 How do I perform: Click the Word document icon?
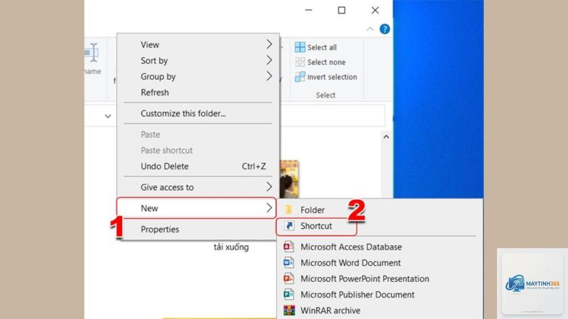point(289,263)
